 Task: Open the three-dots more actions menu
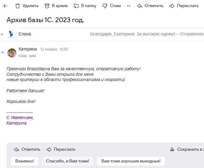coord(129,6)
